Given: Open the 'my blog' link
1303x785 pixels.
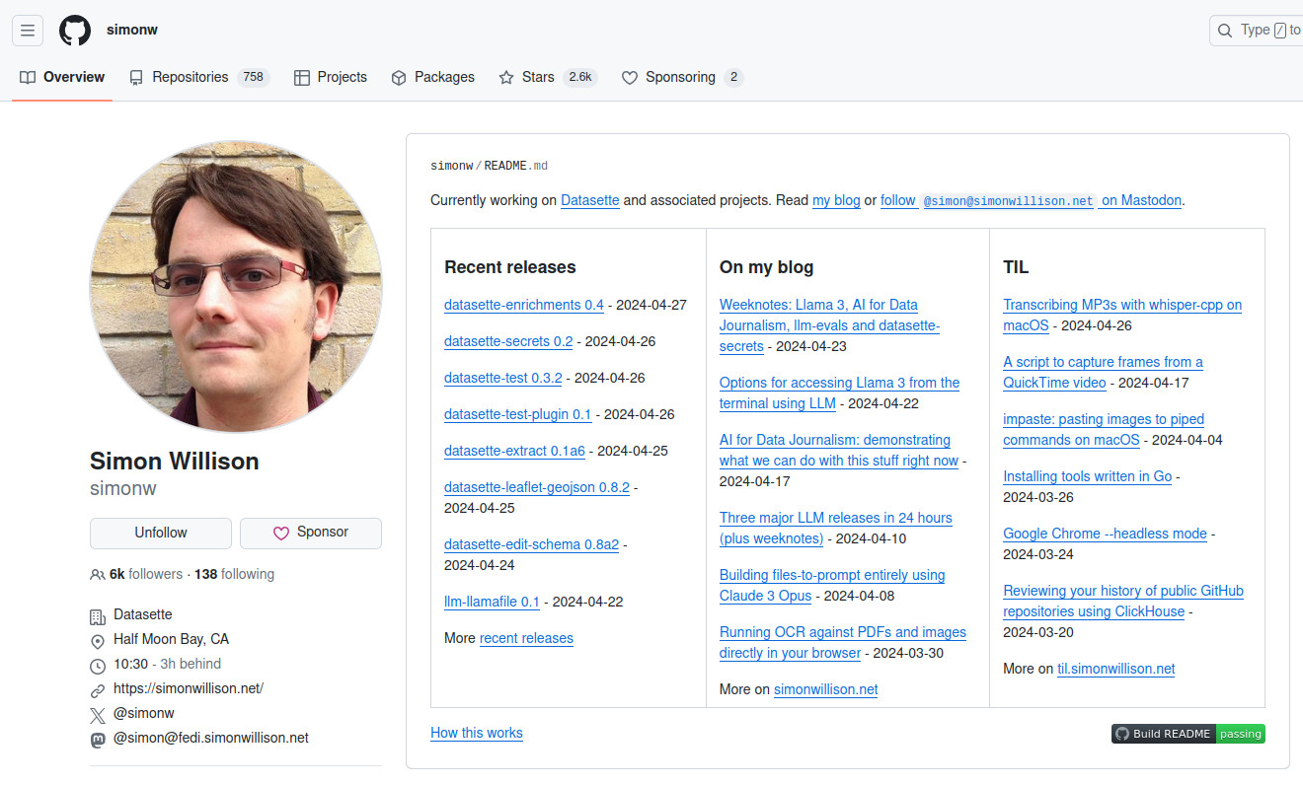Looking at the screenshot, I should pos(836,200).
